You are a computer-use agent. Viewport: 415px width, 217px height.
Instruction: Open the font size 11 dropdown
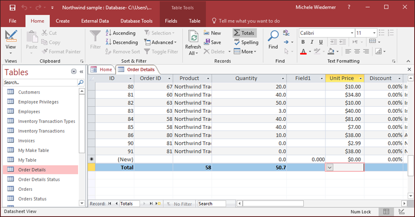tap(374, 33)
